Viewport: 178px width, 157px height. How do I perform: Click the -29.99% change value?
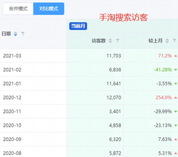coord(163,111)
